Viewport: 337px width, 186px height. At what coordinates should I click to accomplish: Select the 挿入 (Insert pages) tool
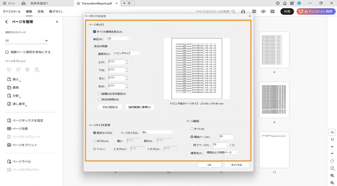point(16,79)
